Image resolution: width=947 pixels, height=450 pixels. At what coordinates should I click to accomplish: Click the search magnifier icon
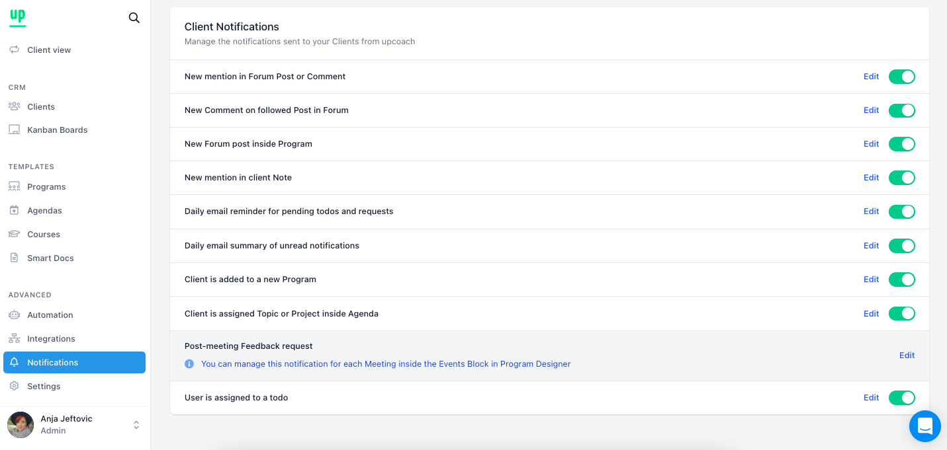click(134, 18)
